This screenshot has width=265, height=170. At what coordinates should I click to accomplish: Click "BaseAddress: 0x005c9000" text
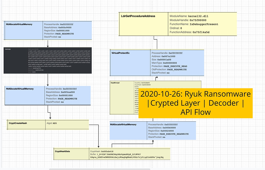(58, 28)
